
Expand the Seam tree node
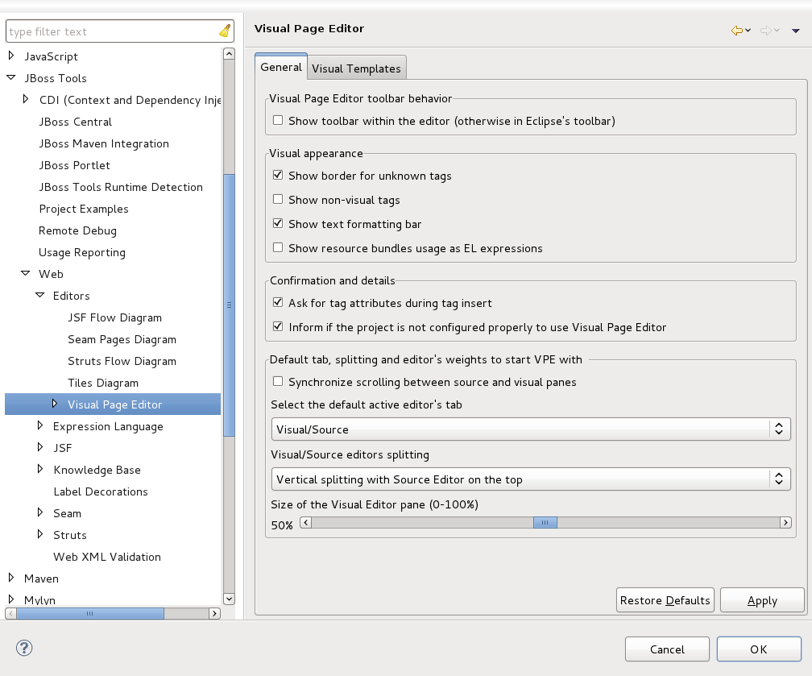(40, 512)
